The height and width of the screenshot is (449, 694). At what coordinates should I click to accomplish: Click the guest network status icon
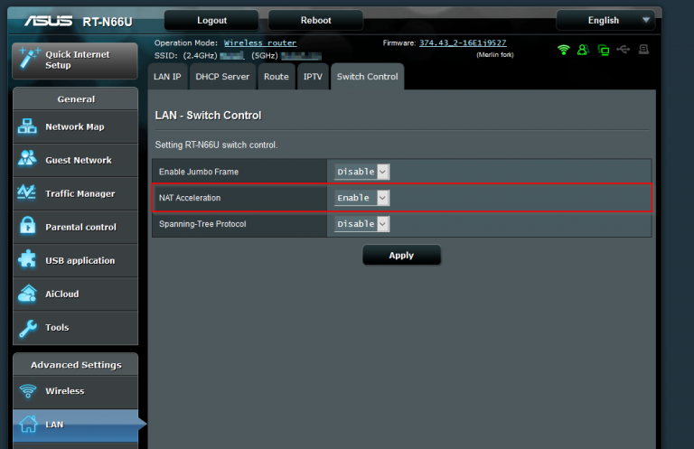(584, 50)
